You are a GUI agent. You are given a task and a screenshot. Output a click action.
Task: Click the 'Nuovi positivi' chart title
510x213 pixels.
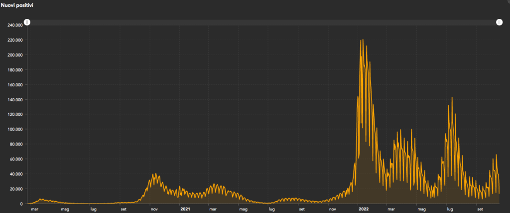[x=20, y=5]
